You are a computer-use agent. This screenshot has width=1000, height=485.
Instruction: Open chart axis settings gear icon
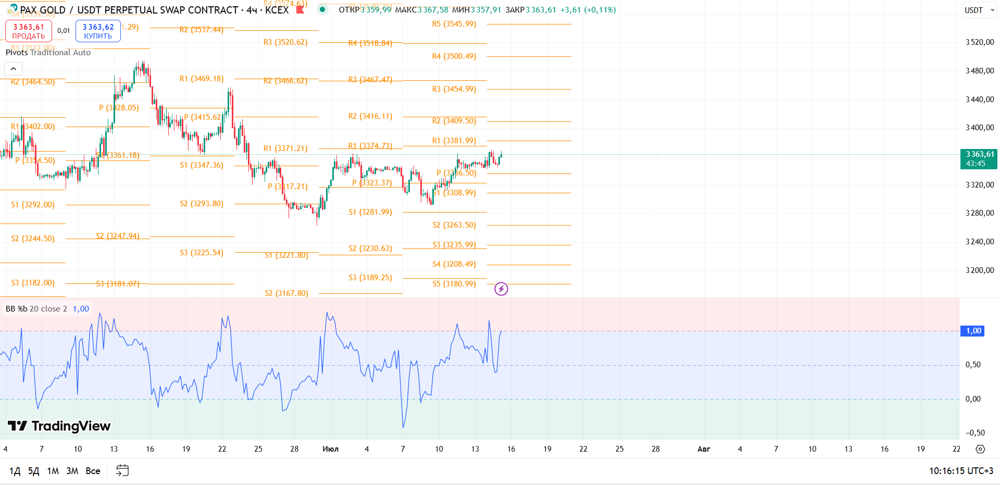pos(980,449)
